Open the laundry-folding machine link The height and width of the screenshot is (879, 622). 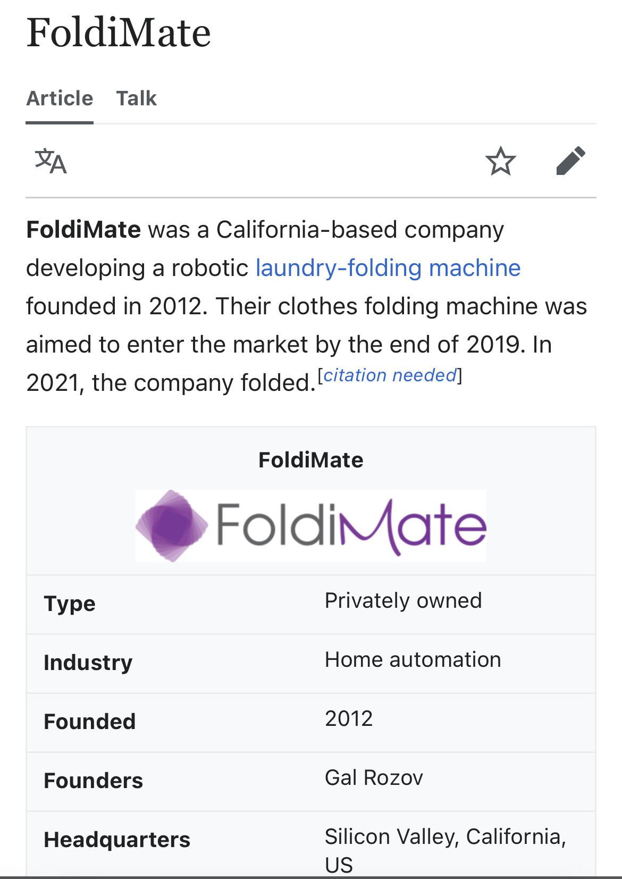coord(388,268)
